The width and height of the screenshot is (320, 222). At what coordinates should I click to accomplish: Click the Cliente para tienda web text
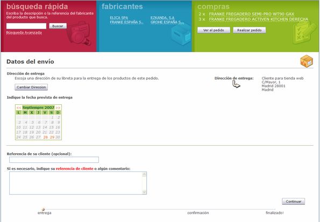(282, 78)
